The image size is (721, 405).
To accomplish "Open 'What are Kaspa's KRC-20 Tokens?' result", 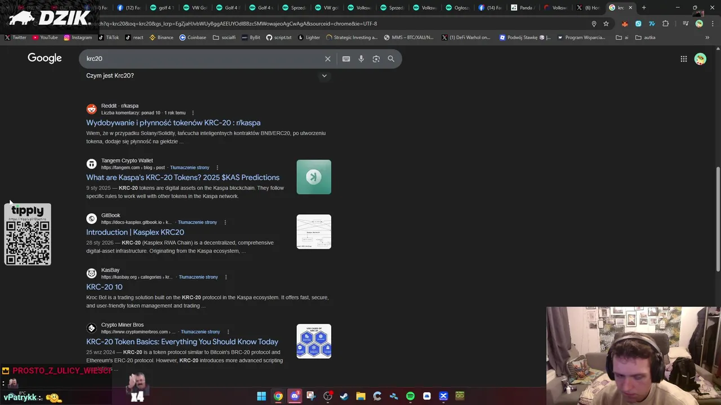I will point(183,177).
